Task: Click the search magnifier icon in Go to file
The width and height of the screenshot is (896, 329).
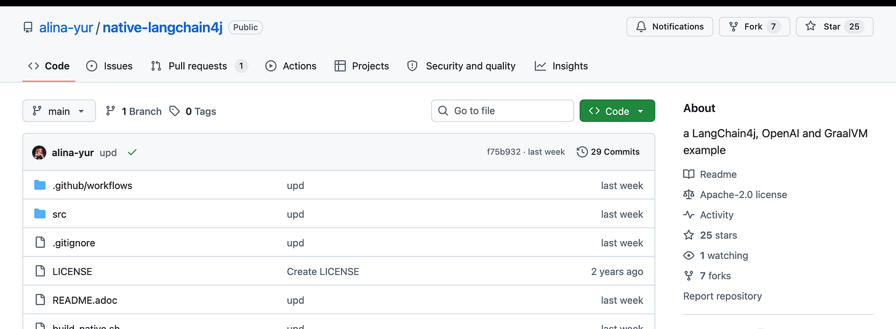Action: pos(443,111)
